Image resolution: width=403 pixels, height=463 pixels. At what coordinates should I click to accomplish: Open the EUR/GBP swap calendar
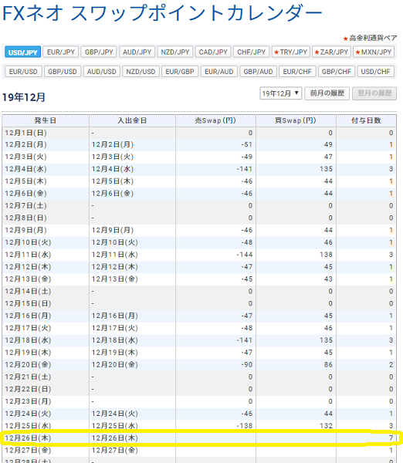(180, 72)
